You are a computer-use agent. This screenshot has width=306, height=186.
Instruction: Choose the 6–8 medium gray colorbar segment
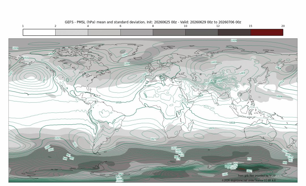point(137,32)
